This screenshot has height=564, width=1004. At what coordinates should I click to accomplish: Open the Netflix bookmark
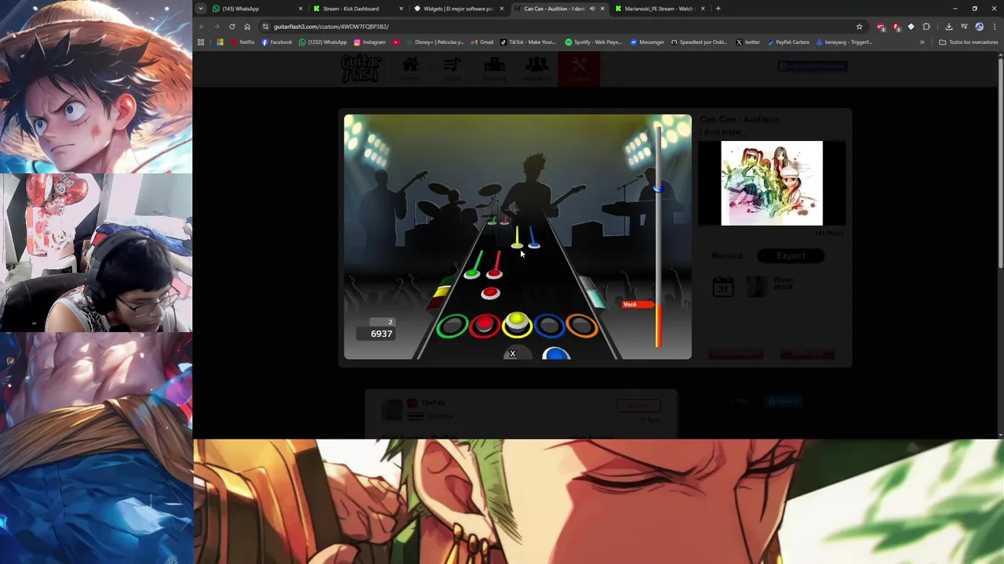243,42
